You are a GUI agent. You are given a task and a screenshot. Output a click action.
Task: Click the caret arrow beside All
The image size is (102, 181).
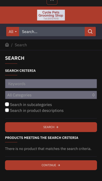coord(16,32)
